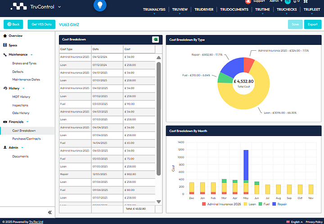Click the History clock icon
The height and width of the screenshot is (224, 324).
pos(5,88)
